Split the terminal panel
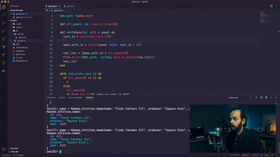Screen dimensions: 280x157 tap(262, 98)
